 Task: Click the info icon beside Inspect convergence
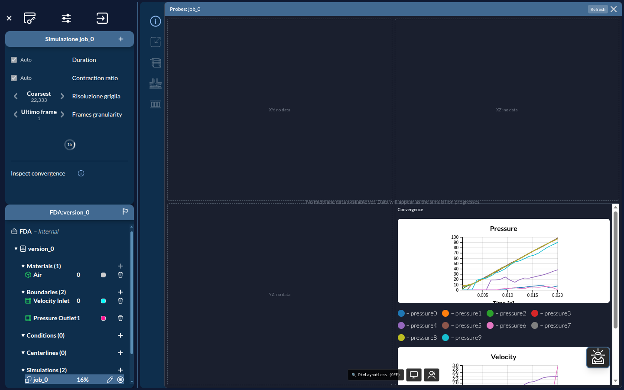(81, 173)
